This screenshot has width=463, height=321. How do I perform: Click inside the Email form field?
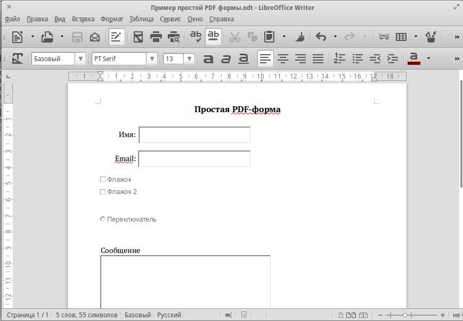tap(194, 158)
